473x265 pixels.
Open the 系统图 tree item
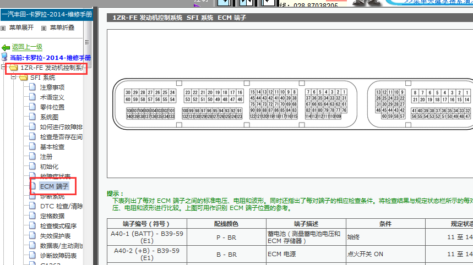[x=49, y=117]
